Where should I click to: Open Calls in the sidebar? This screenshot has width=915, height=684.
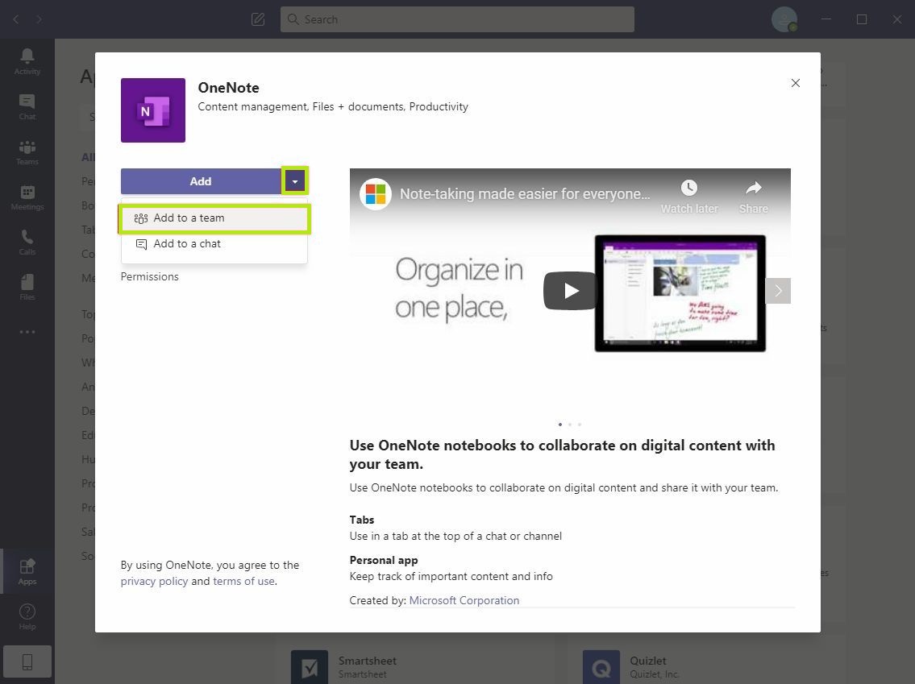click(x=27, y=242)
